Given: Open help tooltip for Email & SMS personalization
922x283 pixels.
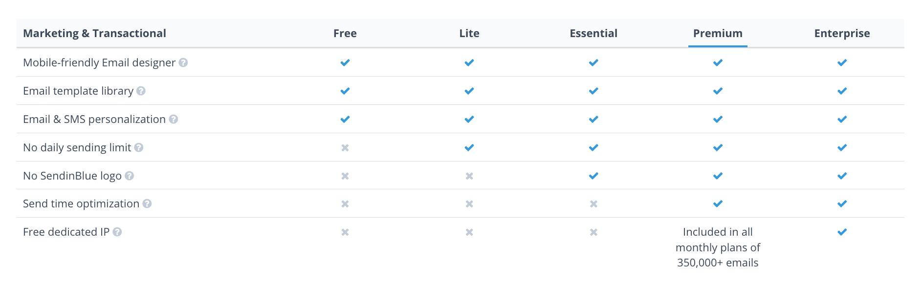Looking at the screenshot, I should tap(174, 119).
